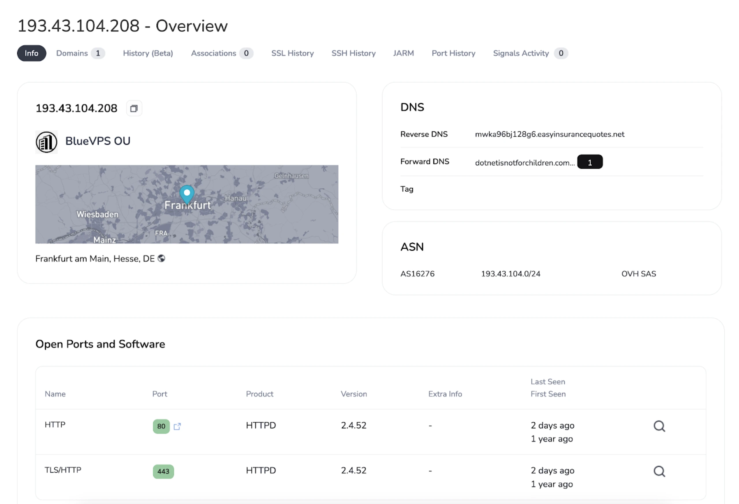
Task: View the Signals Activity tab
Action: pos(530,53)
